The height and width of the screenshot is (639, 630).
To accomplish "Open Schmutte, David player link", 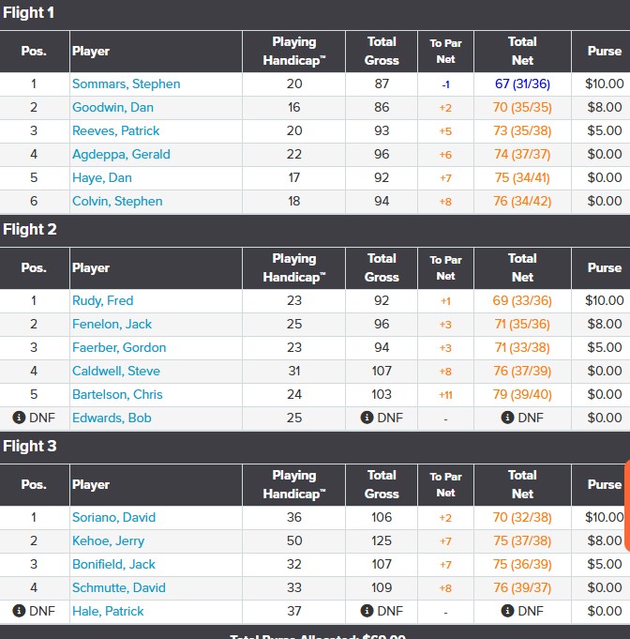I will click(x=118, y=587).
